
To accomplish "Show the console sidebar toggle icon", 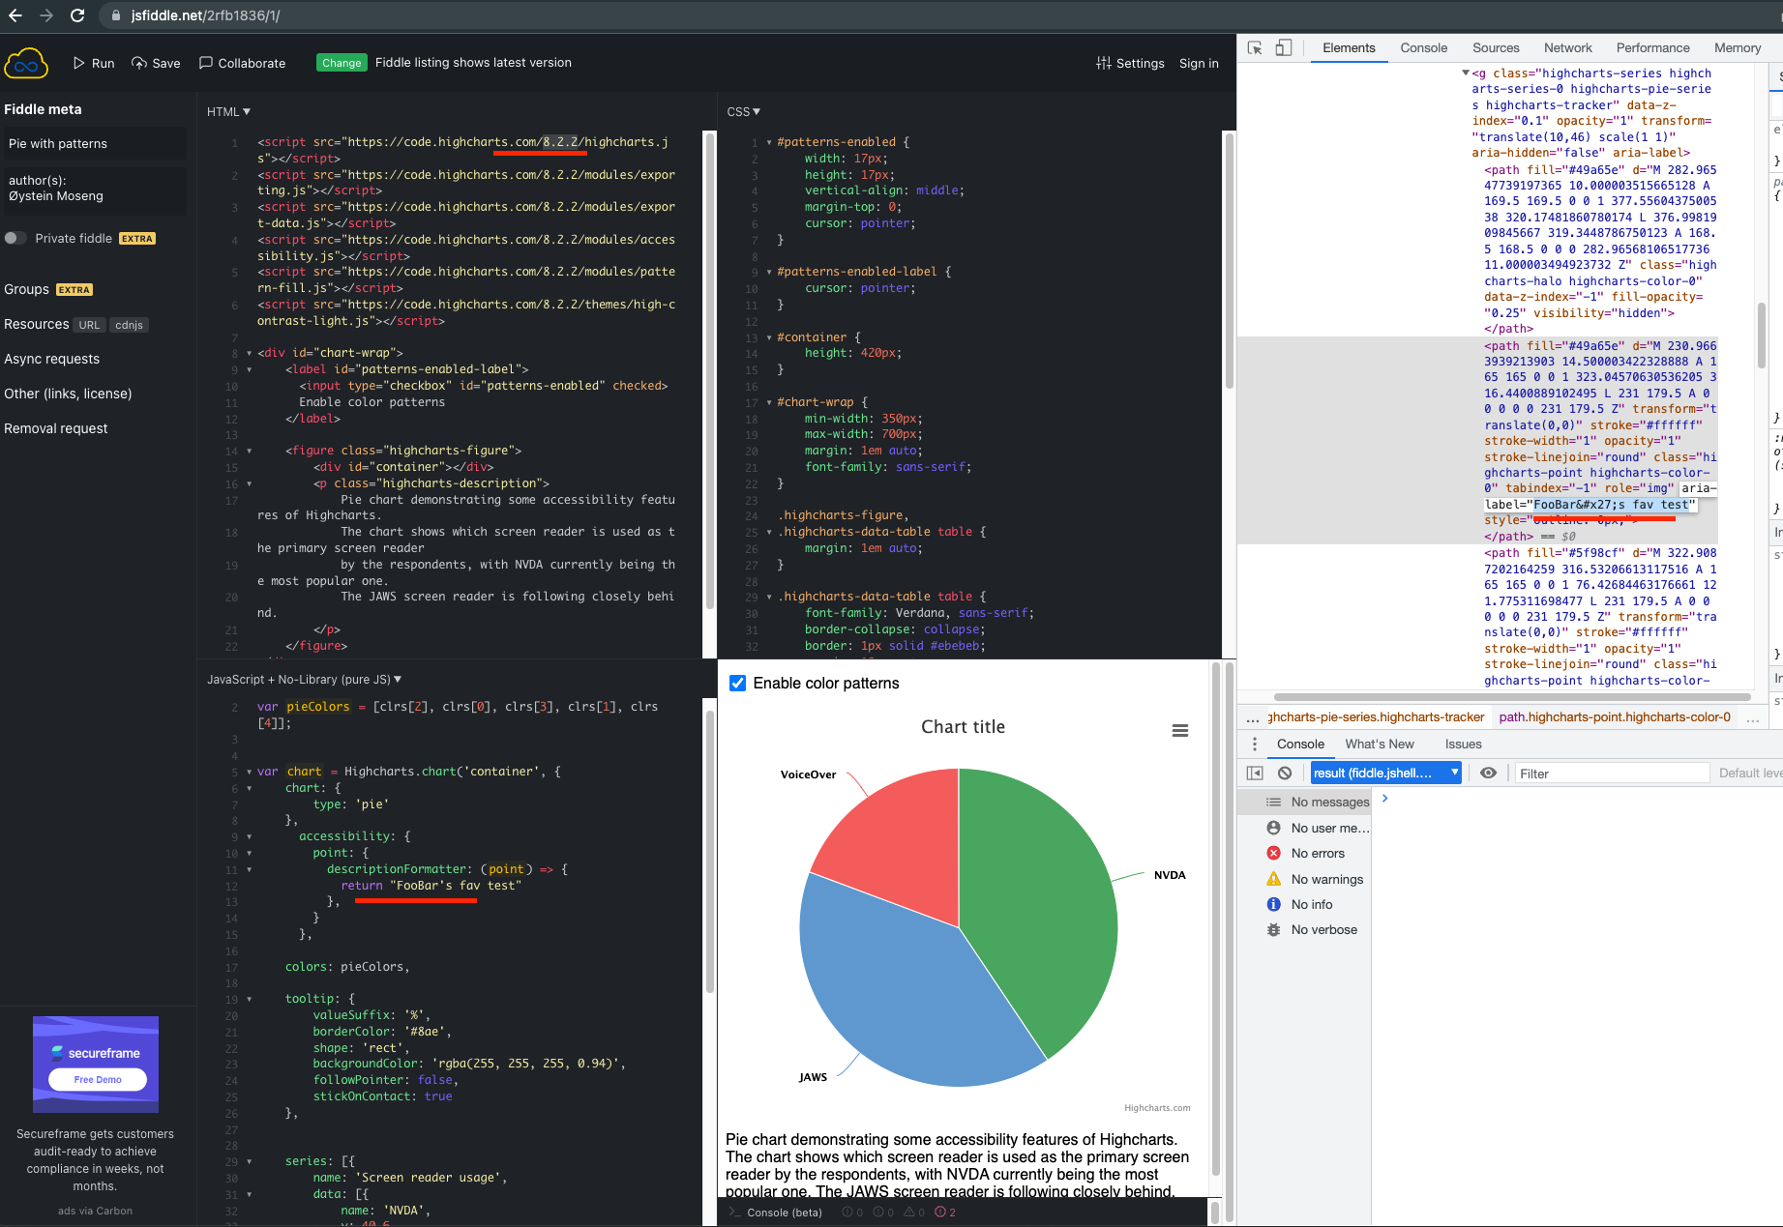I will click(x=1255, y=773).
